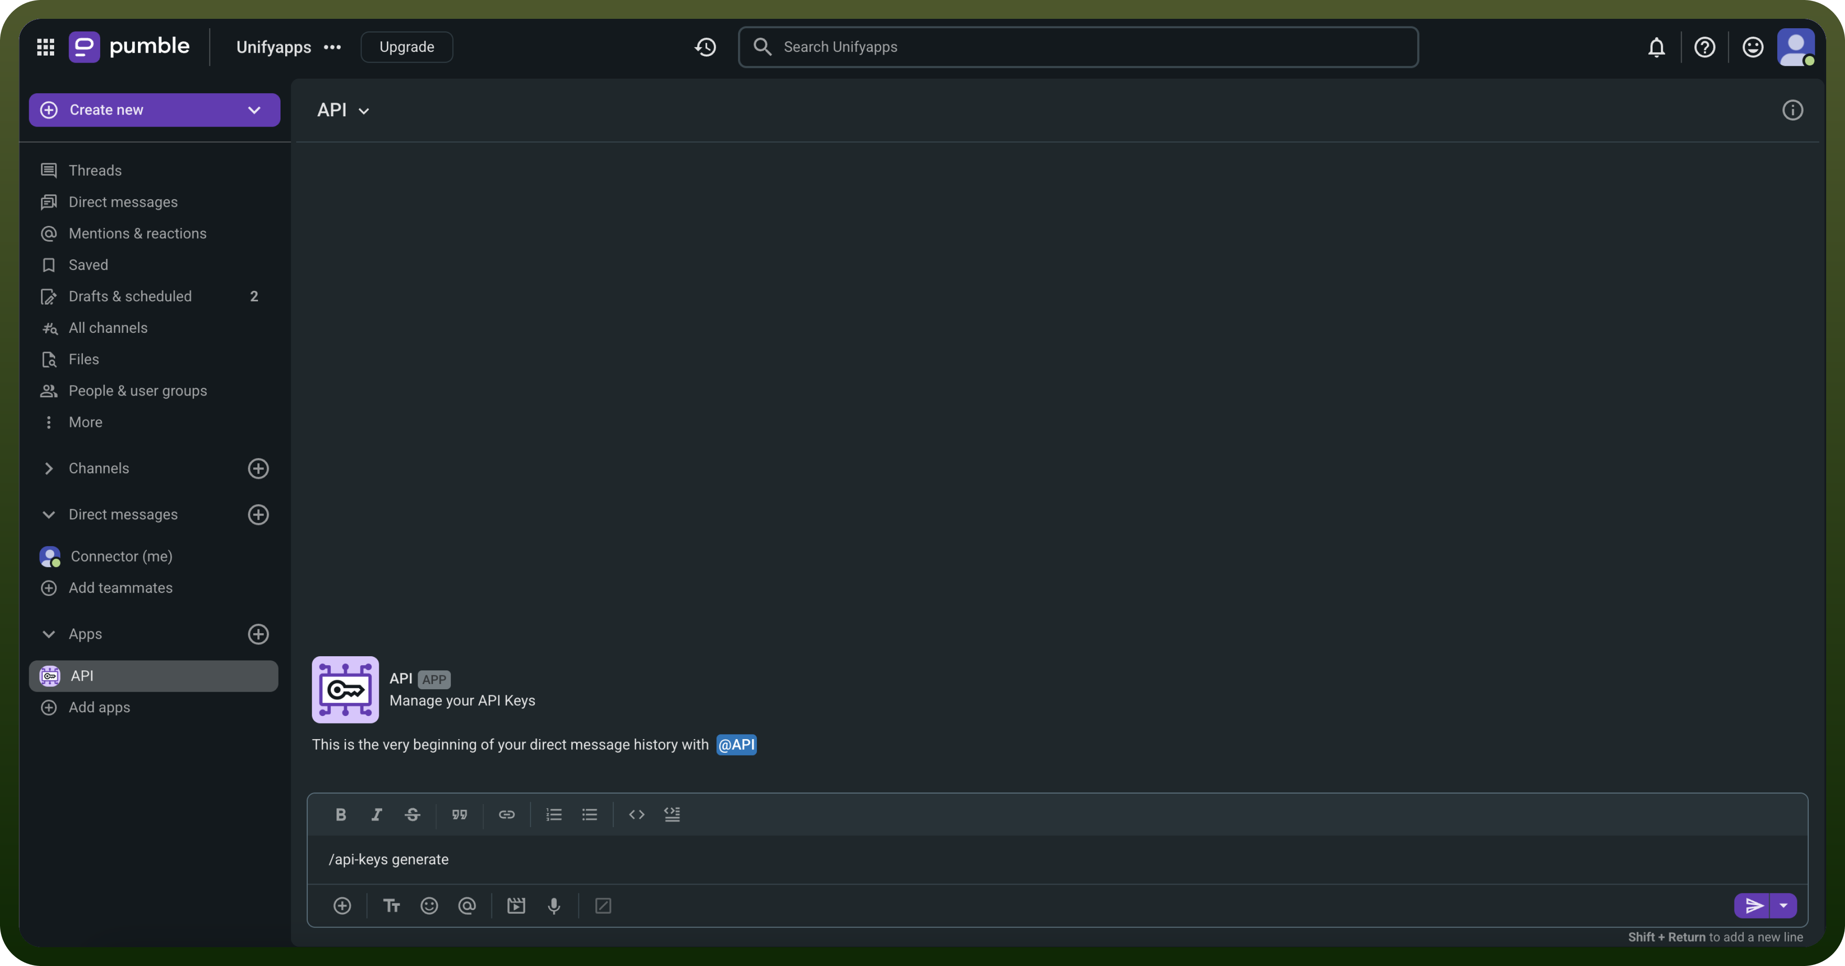Screen dimensions: 1845x966
Task: Expand the Create new dropdown
Action: point(254,110)
